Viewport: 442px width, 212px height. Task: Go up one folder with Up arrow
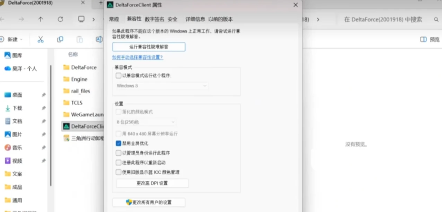41,19
